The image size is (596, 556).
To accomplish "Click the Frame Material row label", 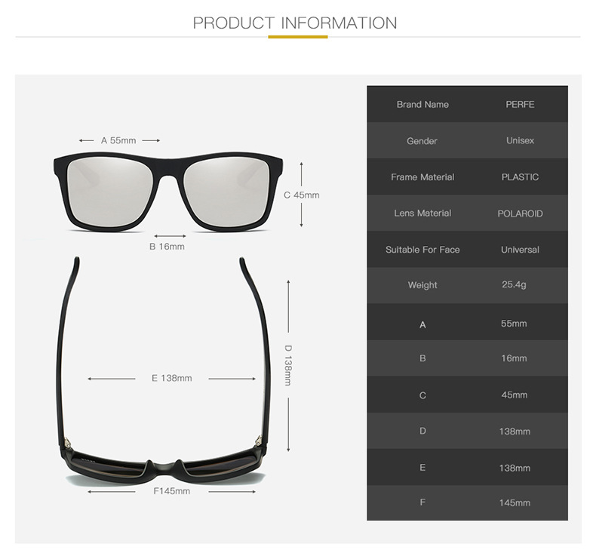I will 422,177.
